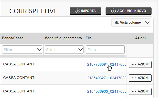
Task: Click the horizontal table scrollbar
Action: tap(63, 56)
